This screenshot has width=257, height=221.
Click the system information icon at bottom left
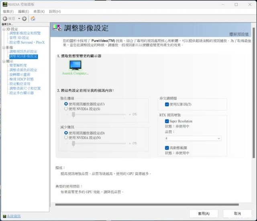(x=4, y=216)
